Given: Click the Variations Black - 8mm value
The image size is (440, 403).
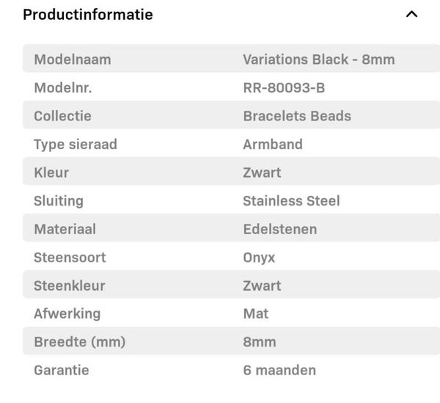Looking at the screenshot, I should [x=318, y=59].
